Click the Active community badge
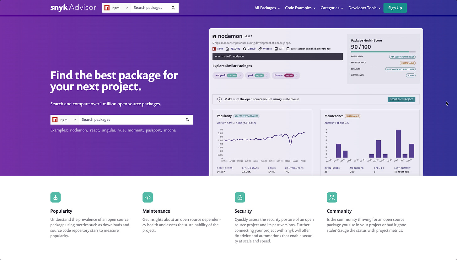 411,76
